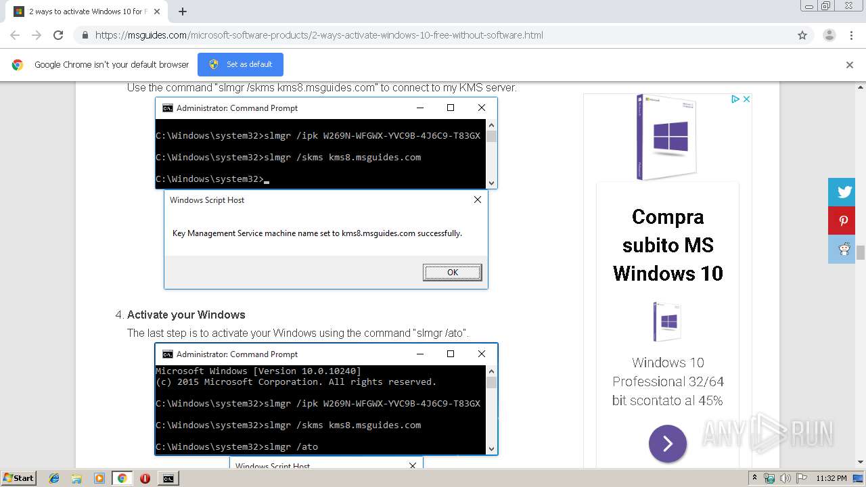866x487 pixels.
Task: Switch to Chrome in the taskbar
Action: click(122, 478)
